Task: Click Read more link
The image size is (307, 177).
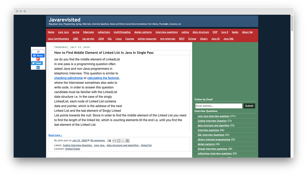Action: pyautogui.click(x=55, y=135)
